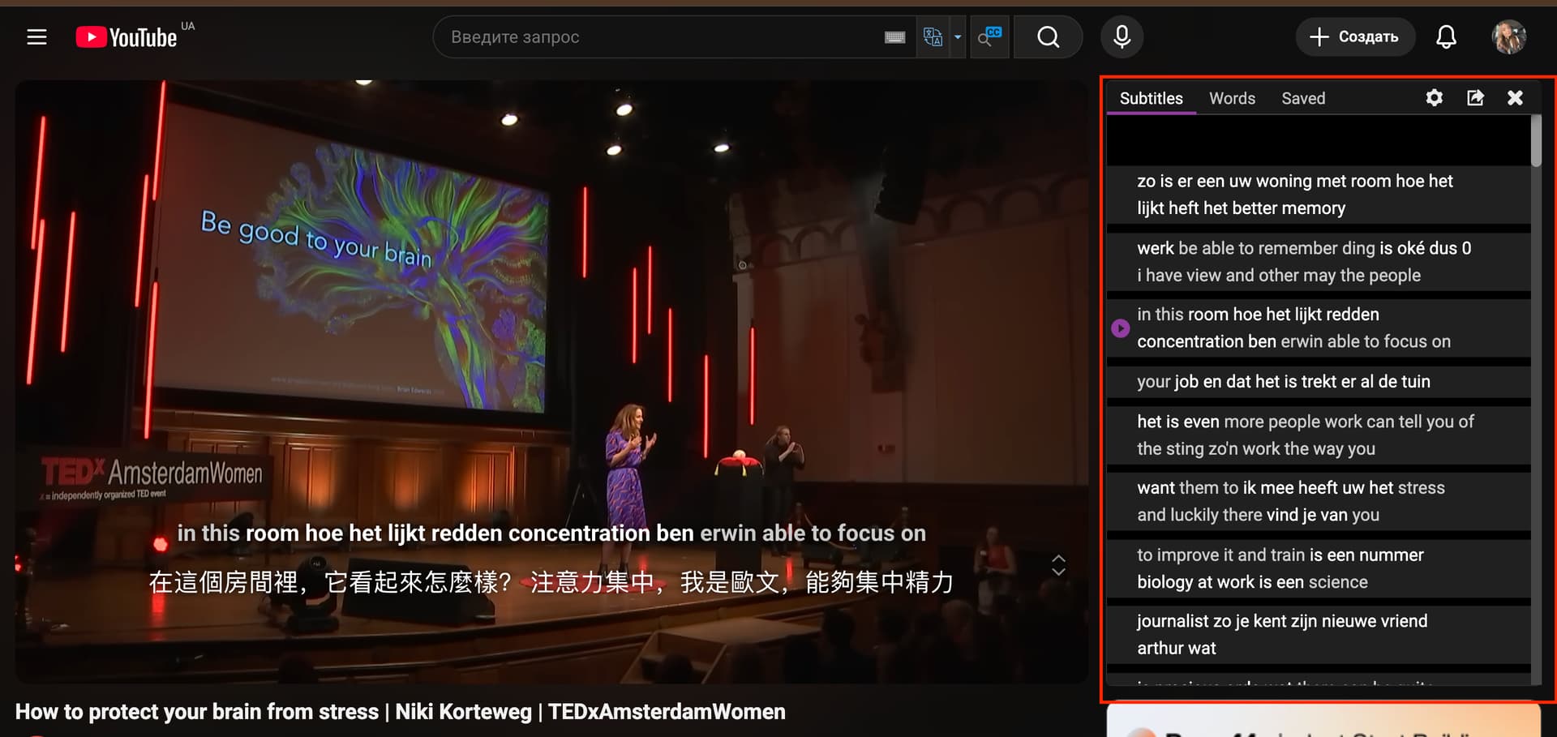Open subtitle panel settings gear

click(1434, 98)
